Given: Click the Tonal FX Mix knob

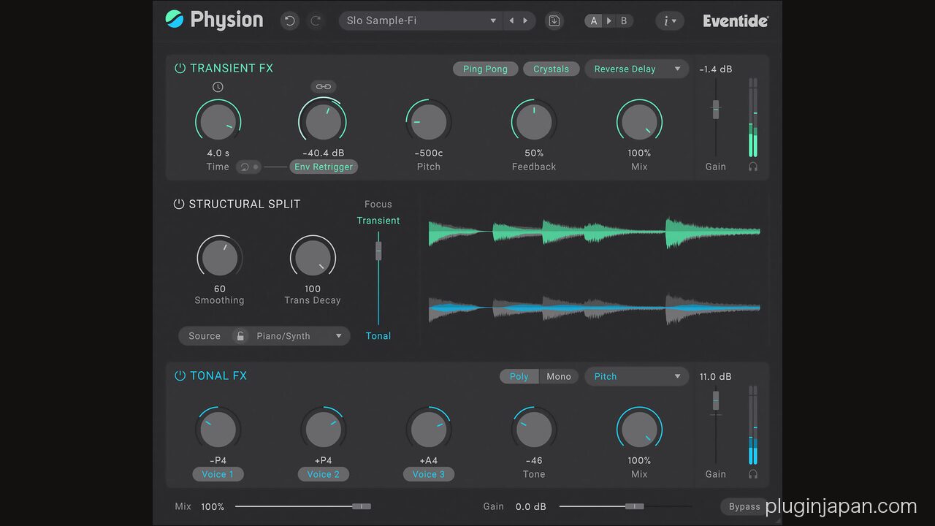Looking at the screenshot, I should pyautogui.click(x=639, y=429).
